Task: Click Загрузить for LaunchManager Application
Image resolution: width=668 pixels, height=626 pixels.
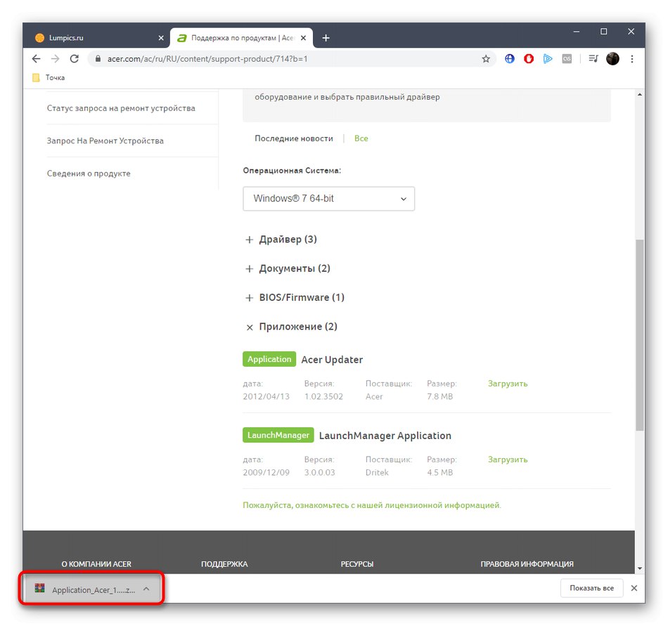Action: (508, 459)
